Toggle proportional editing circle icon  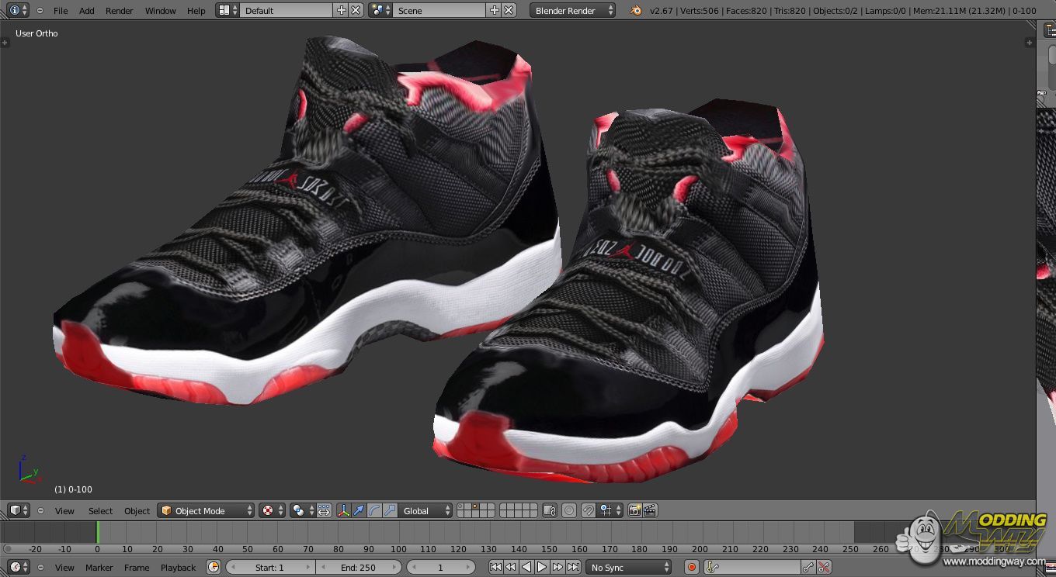569,510
